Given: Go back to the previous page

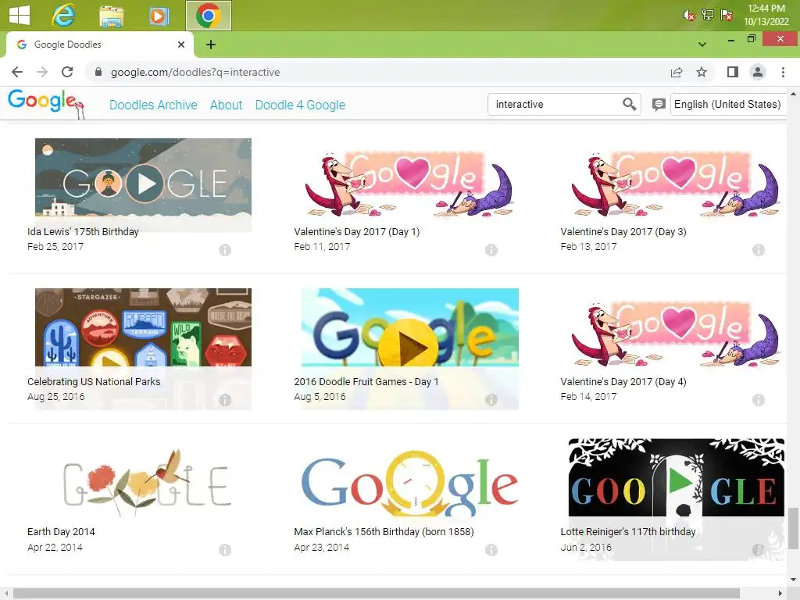Looking at the screenshot, I should (x=17, y=72).
